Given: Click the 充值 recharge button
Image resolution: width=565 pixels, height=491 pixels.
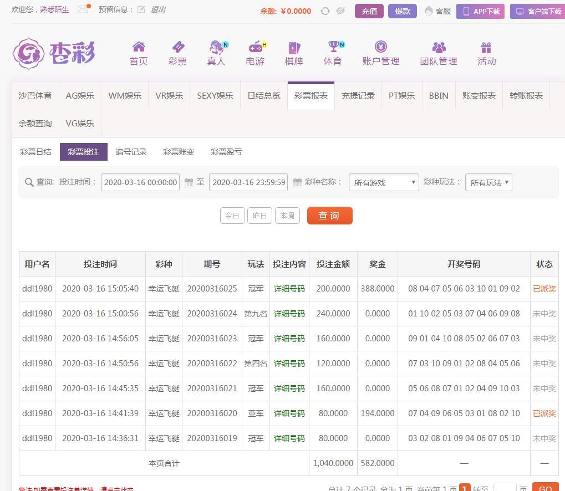Looking at the screenshot, I should [x=369, y=11].
